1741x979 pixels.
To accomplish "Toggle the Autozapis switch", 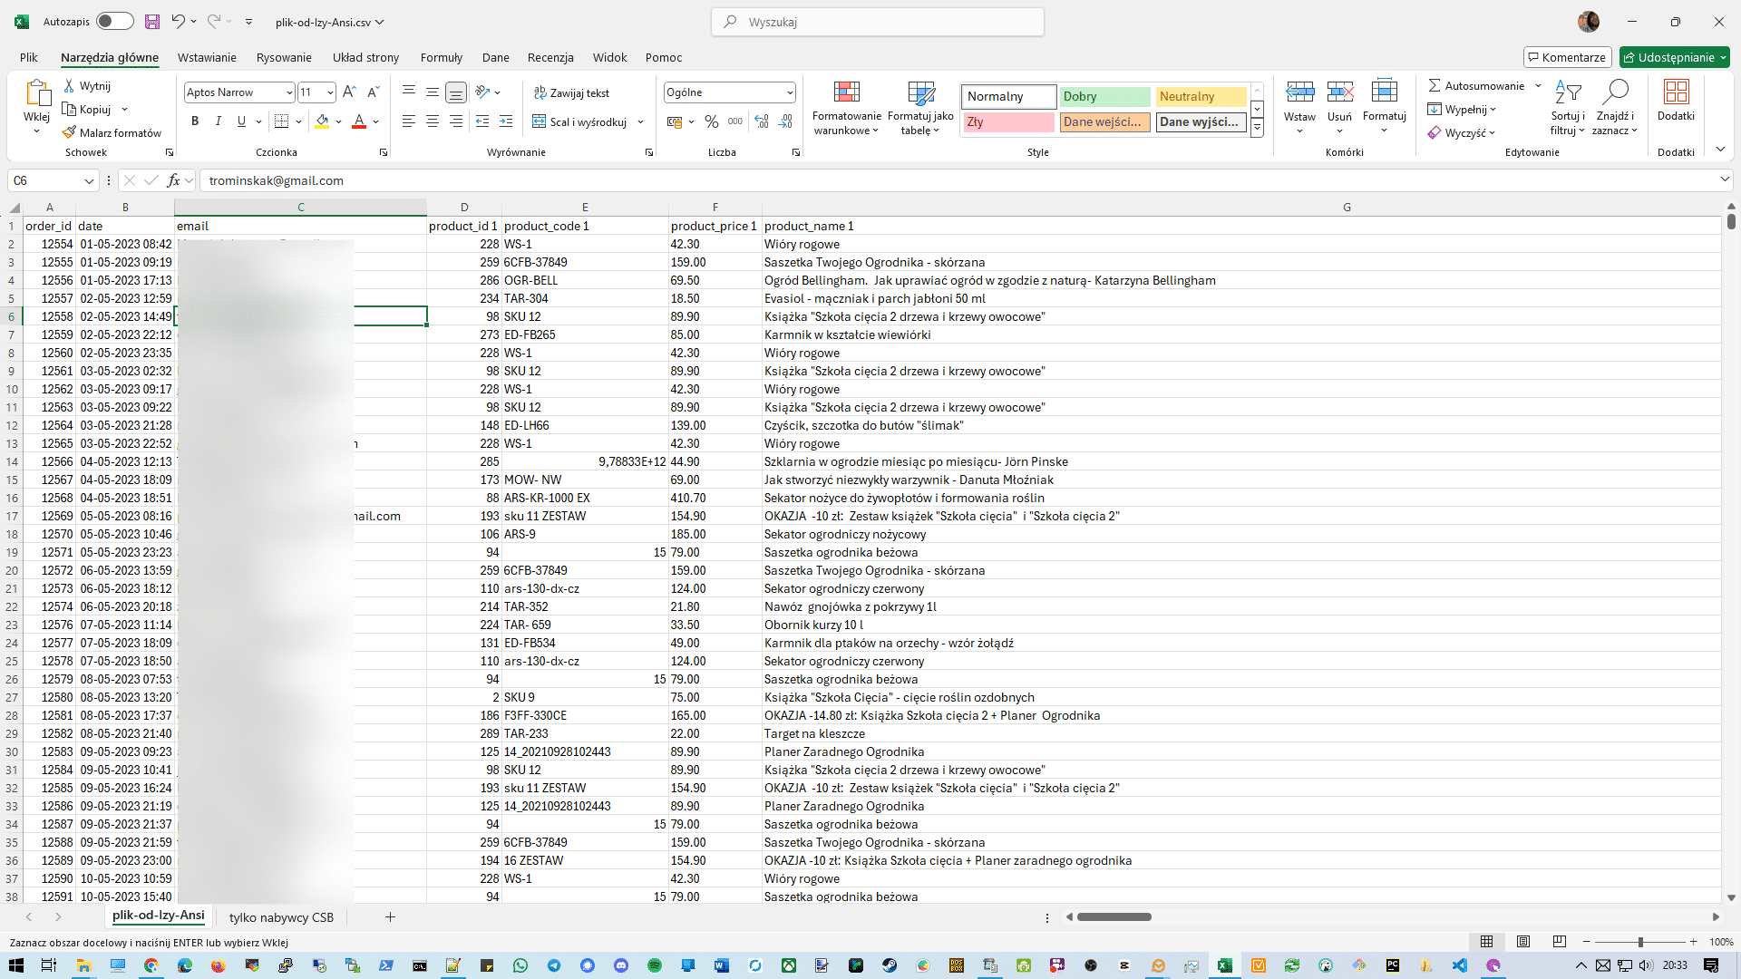I will (115, 22).
